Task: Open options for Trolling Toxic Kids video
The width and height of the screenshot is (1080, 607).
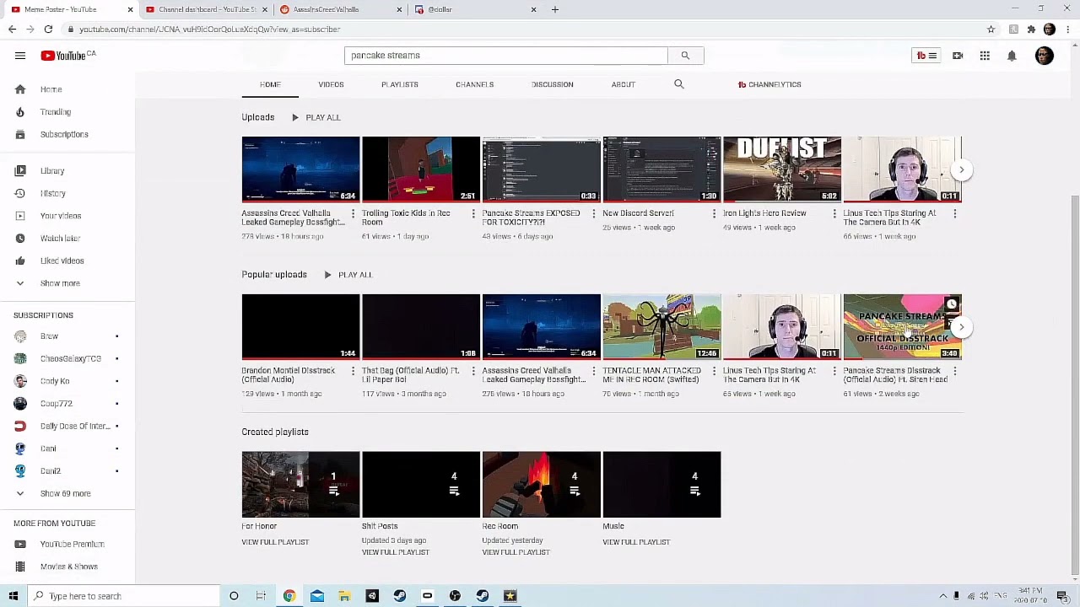Action: (473, 214)
